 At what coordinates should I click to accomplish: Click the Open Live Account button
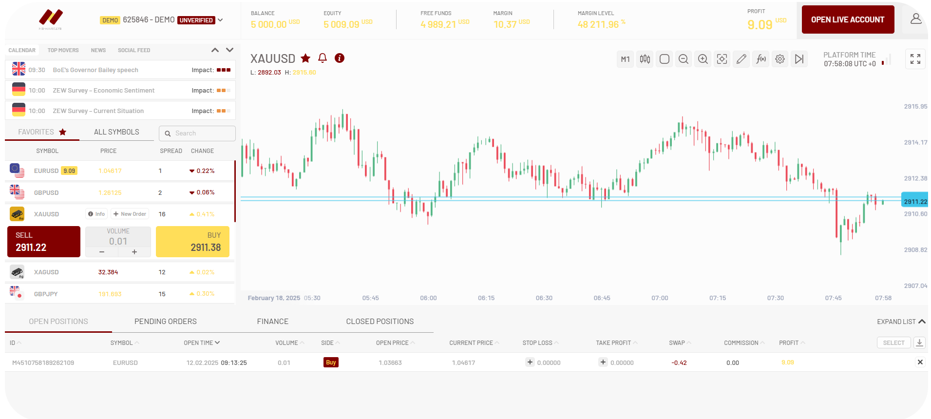847,19
